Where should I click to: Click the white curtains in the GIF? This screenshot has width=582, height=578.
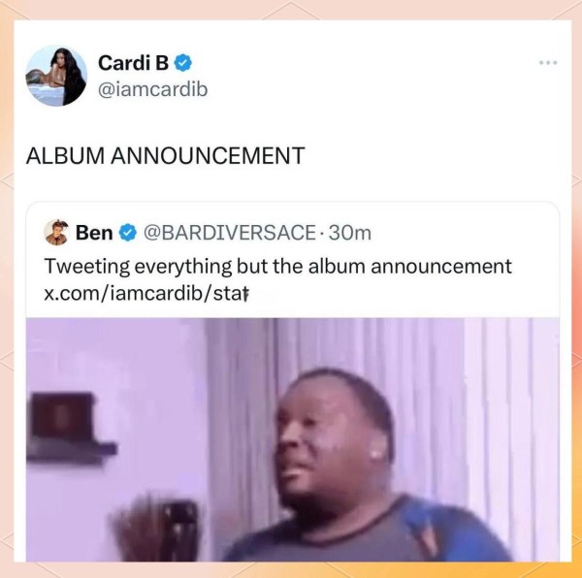pos(482,408)
